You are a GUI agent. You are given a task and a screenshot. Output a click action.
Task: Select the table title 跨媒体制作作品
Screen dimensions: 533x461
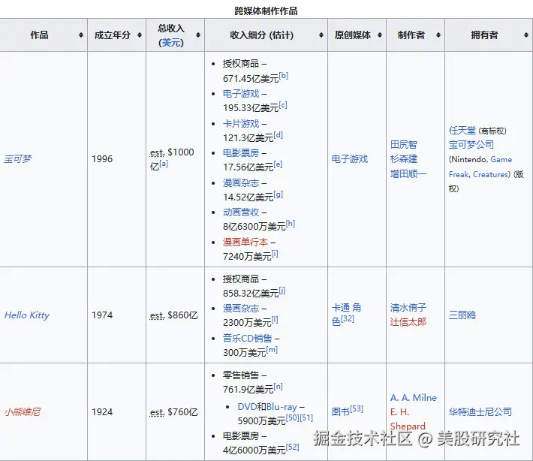pos(266,11)
